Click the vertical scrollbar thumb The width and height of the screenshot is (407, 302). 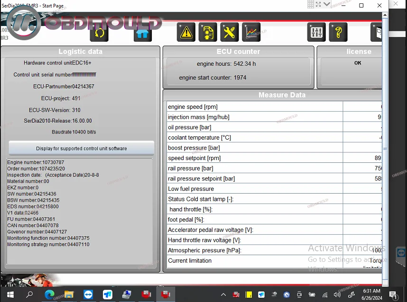[x=385, y=149]
